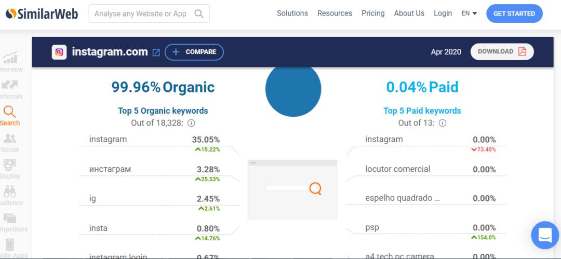Viewport: 561px width, 259px height.
Task: Click the 2.45% share value for ig
Action: (x=208, y=199)
